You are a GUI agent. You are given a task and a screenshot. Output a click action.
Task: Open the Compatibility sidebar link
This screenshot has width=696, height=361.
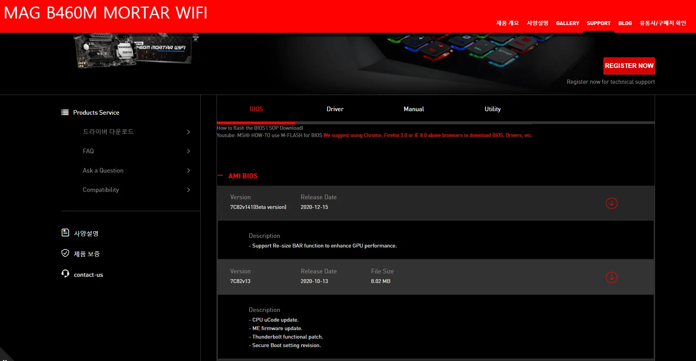coord(101,190)
